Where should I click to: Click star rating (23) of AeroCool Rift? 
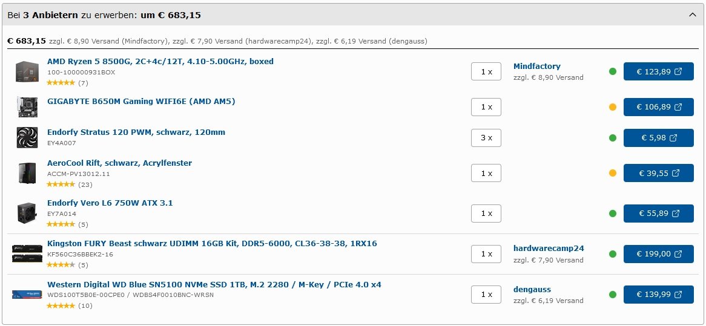(x=70, y=184)
